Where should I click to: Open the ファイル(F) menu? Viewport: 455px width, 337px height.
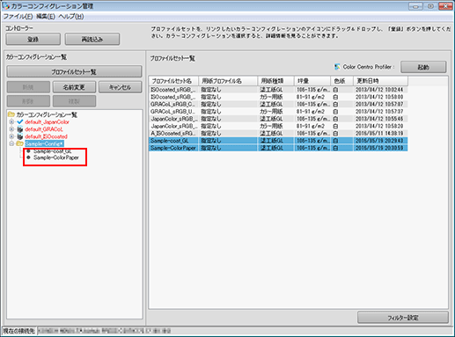point(18,17)
